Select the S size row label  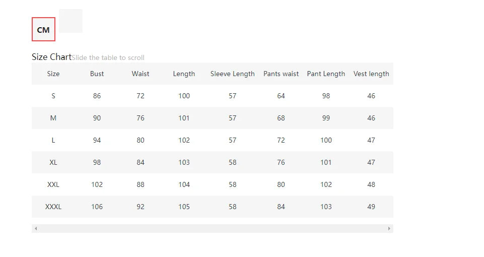click(x=53, y=96)
